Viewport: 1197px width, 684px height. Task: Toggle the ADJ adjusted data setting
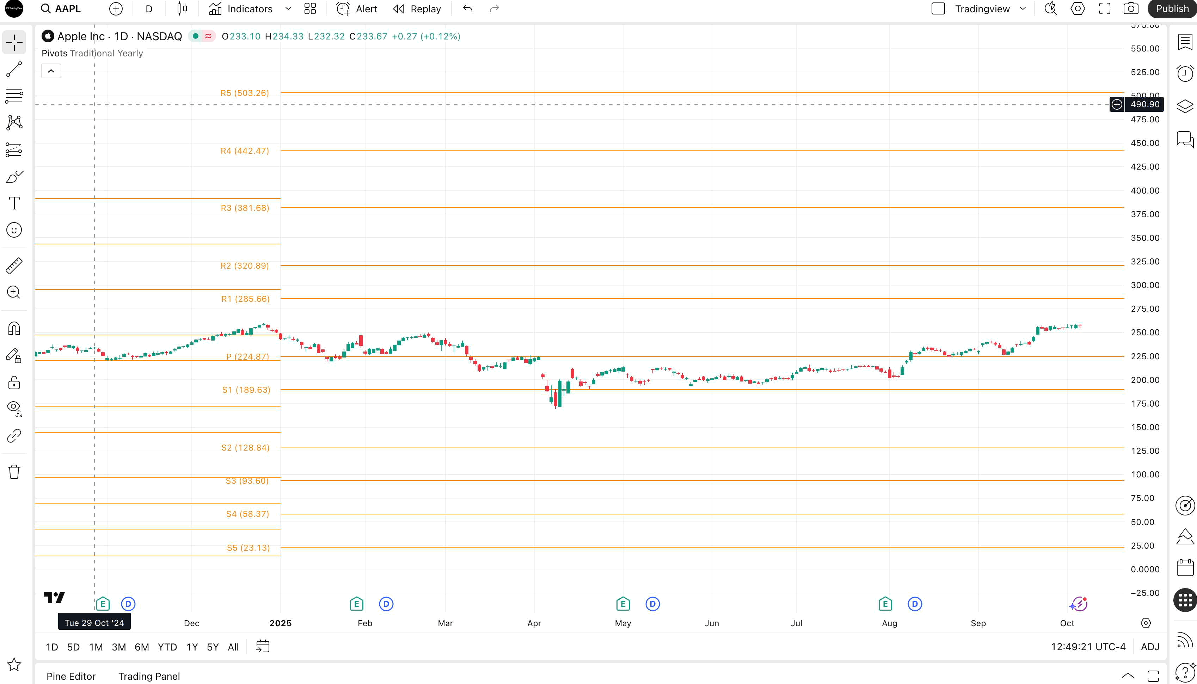[1149, 647]
